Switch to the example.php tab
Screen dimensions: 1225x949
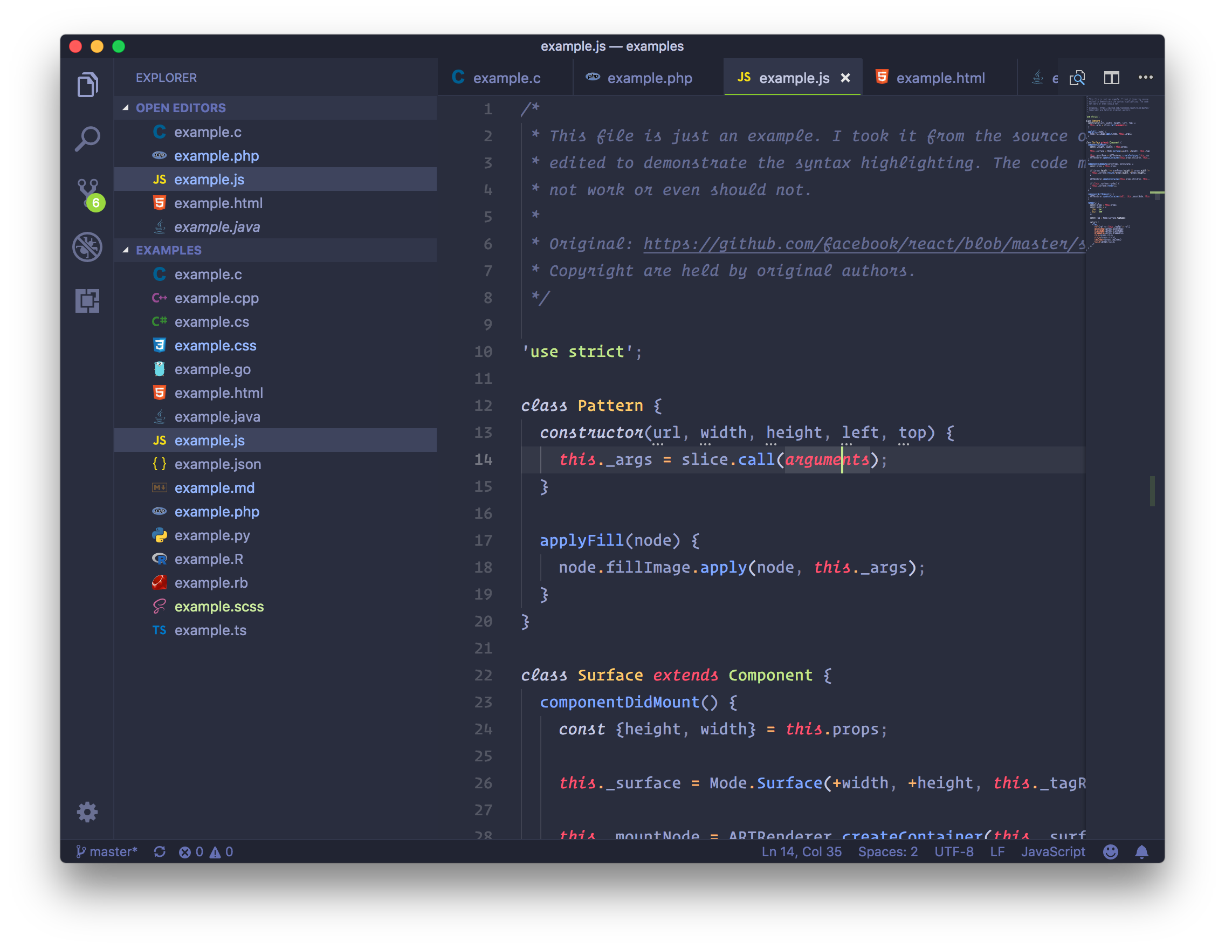pos(649,78)
